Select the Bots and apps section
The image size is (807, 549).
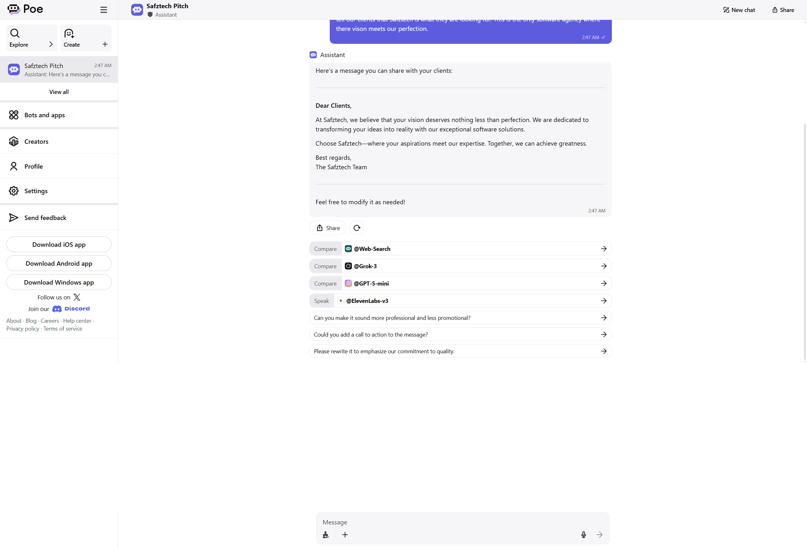pos(44,115)
